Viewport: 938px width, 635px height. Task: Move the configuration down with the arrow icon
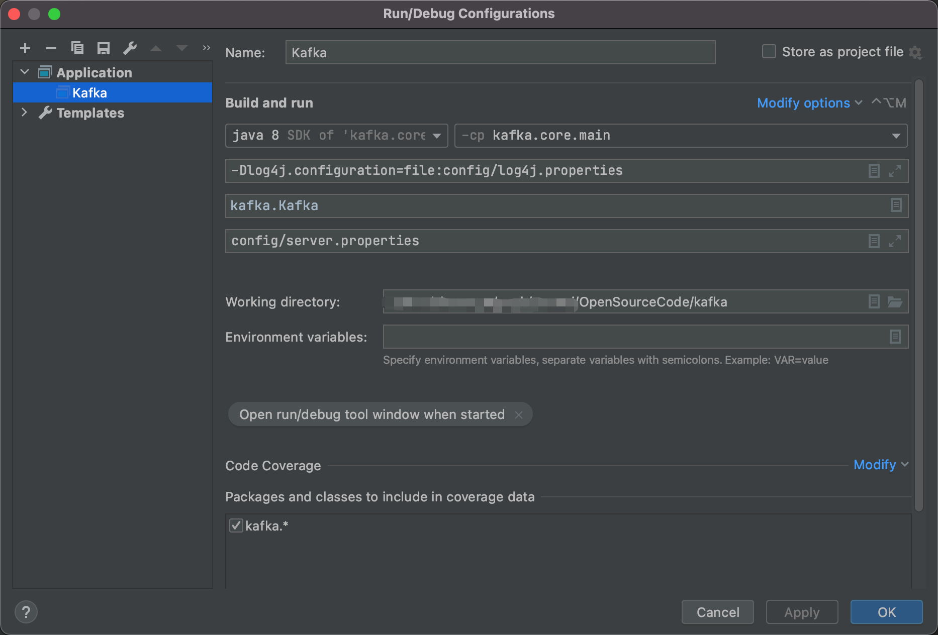tap(182, 48)
